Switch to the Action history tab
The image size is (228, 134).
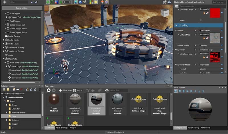pyautogui.click(x=193, y=128)
